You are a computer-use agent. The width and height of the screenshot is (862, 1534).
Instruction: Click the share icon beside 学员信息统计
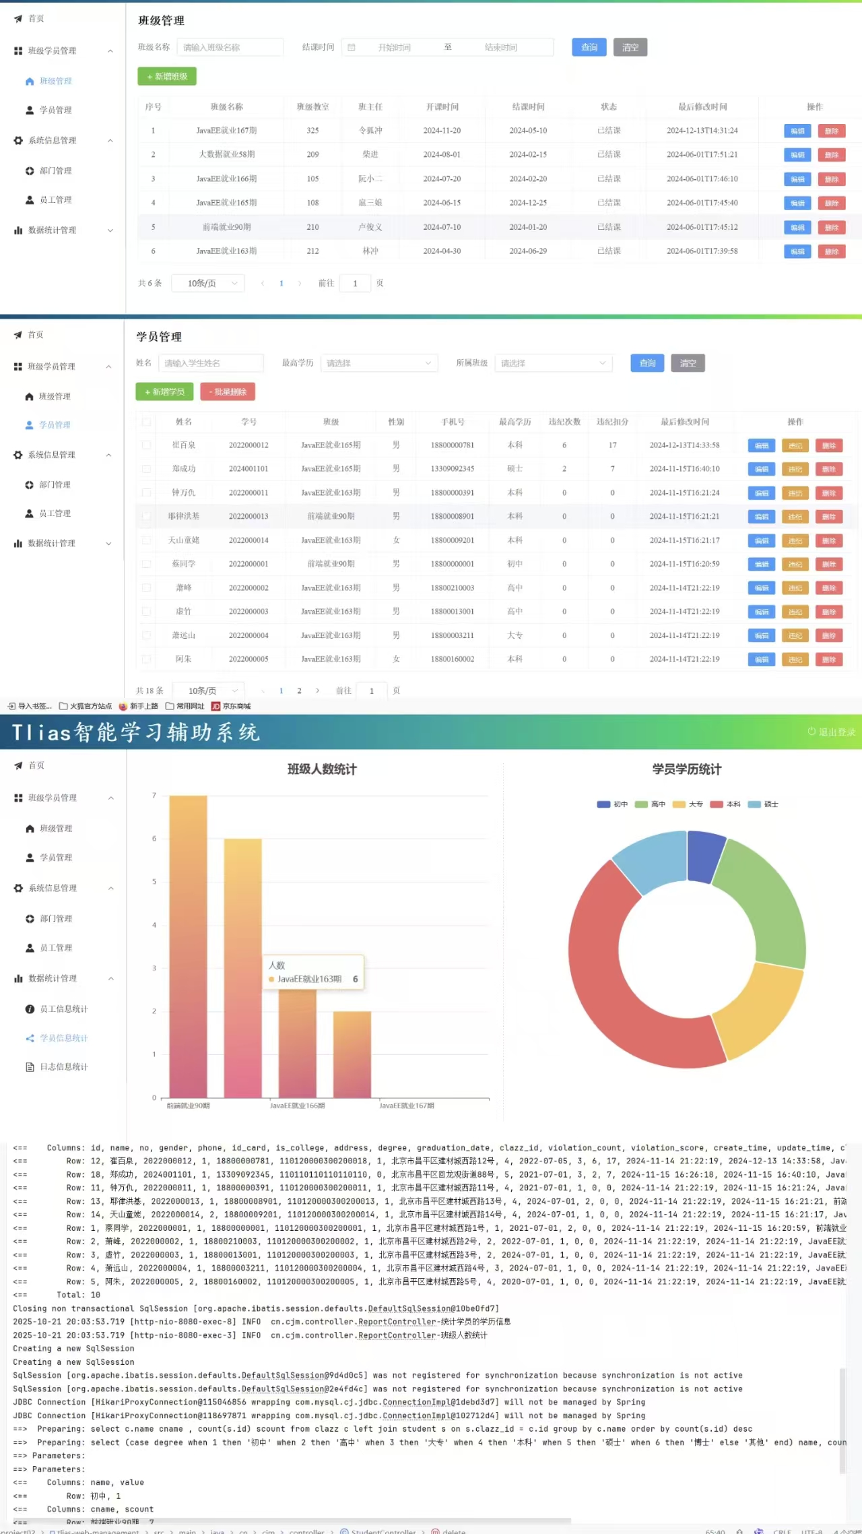[30, 1038]
